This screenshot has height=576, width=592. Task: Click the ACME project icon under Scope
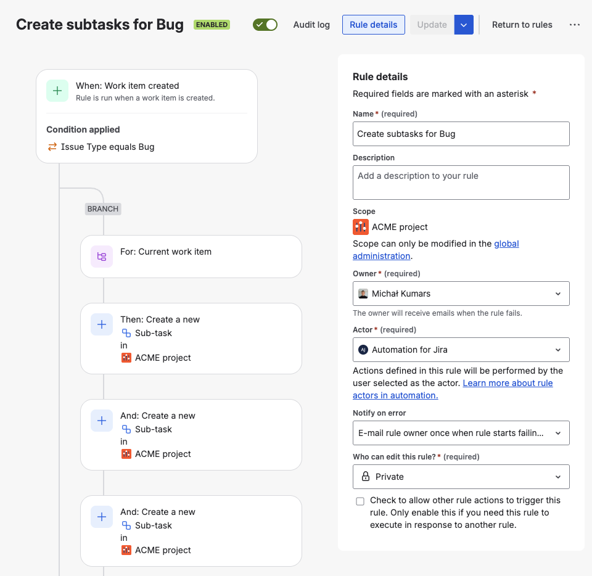pyautogui.click(x=361, y=227)
